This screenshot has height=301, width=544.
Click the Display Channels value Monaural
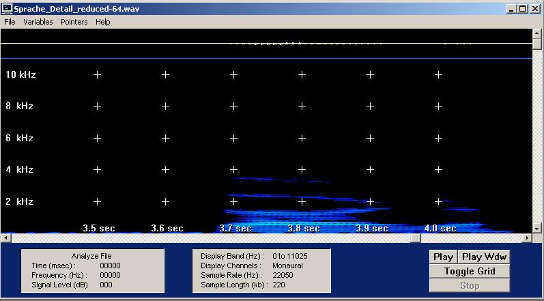[287, 266]
